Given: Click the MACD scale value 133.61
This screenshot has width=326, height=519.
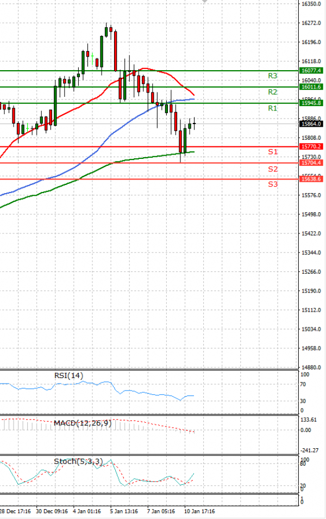Looking at the screenshot, I should [309, 419].
